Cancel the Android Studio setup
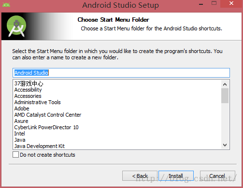This screenshot has width=243, height=188. click(217, 176)
